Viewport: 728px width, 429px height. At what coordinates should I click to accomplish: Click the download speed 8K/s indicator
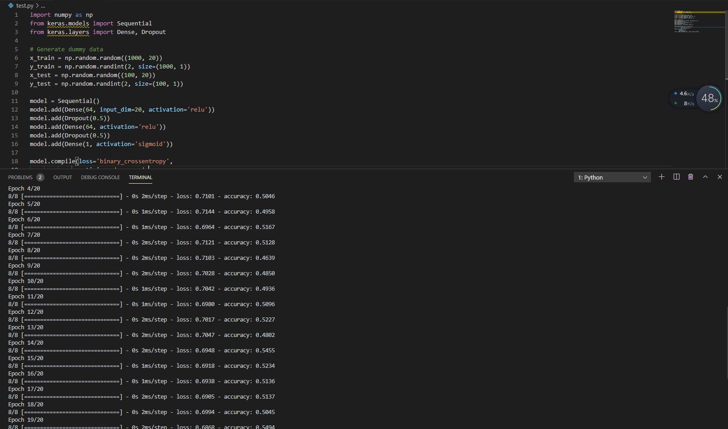point(684,103)
